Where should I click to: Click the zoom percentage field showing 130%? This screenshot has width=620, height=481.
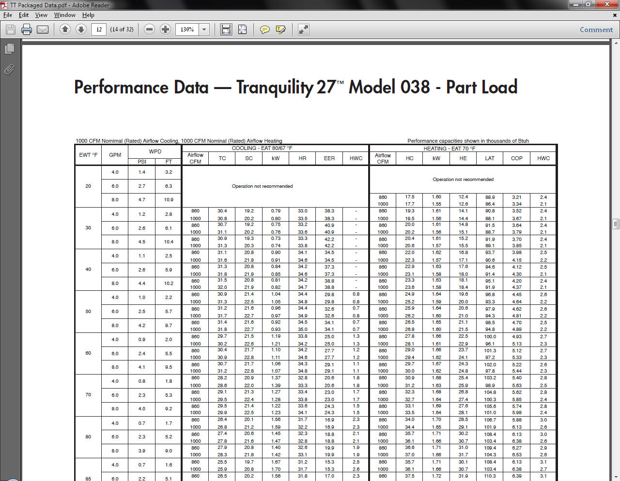point(187,30)
